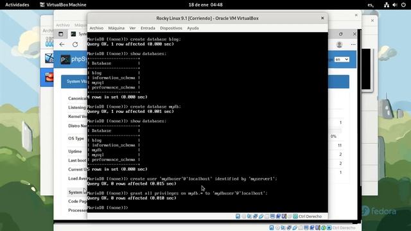Screen dimensions: 411x231
Task: Click the network adapter icon in Rocky Linux status bar
Action: click(x=255, y=216)
